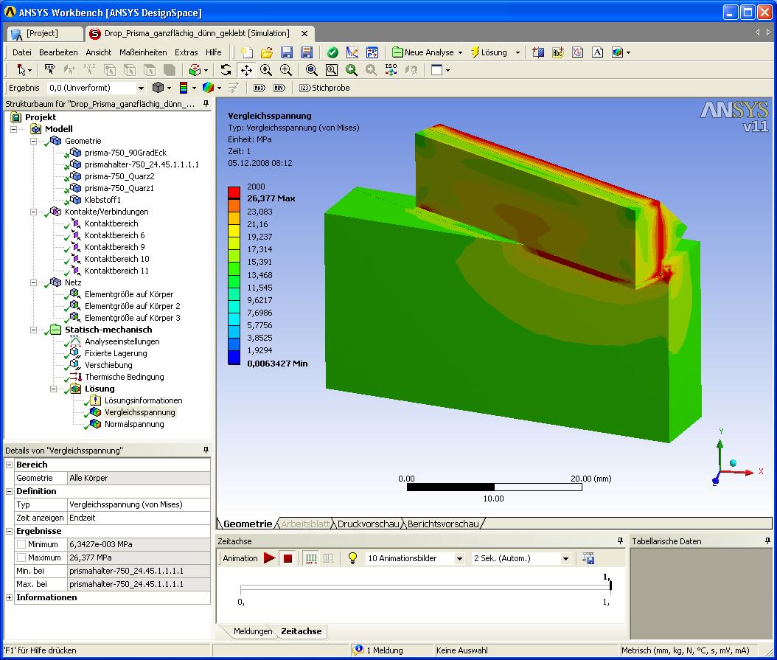The height and width of the screenshot is (660, 777).
Task: Click the Abc label annotation icon
Action: point(558,52)
